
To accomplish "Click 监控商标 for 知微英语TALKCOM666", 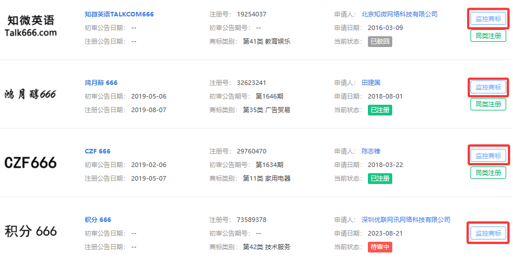I will pos(488,19).
